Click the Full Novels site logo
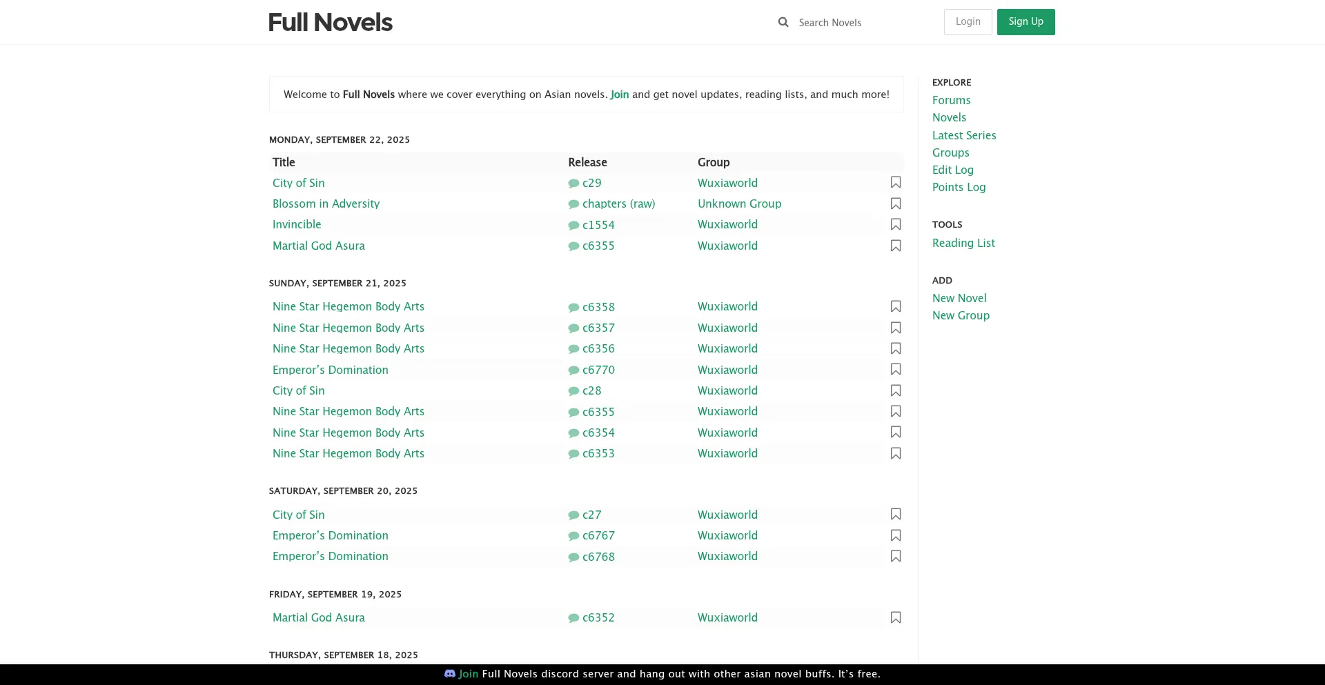Screen dimensions: 1325x685 coord(331,23)
